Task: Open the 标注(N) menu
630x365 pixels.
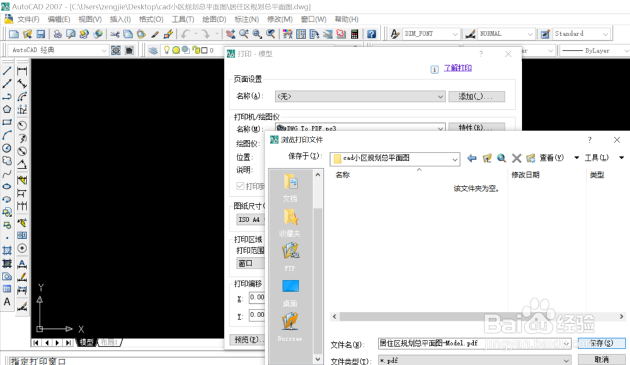Action: pyautogui.click(x=246, y=20)
